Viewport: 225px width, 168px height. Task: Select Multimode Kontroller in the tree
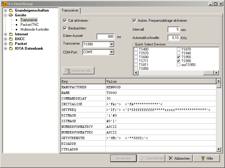pos(34,29)
